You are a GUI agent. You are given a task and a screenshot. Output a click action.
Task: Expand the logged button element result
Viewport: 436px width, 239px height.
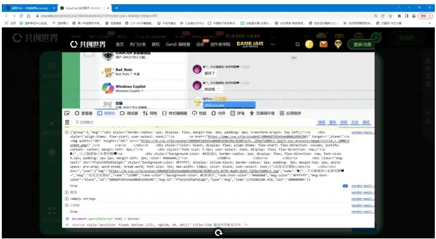click(160, 225)
